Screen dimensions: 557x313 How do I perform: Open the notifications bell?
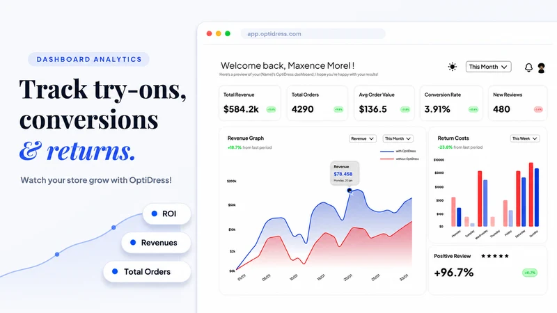[x=528, y=67]
